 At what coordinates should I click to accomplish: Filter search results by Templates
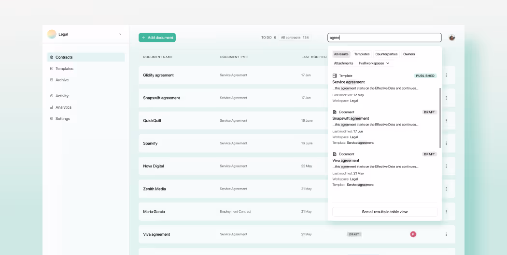point(362,54)
